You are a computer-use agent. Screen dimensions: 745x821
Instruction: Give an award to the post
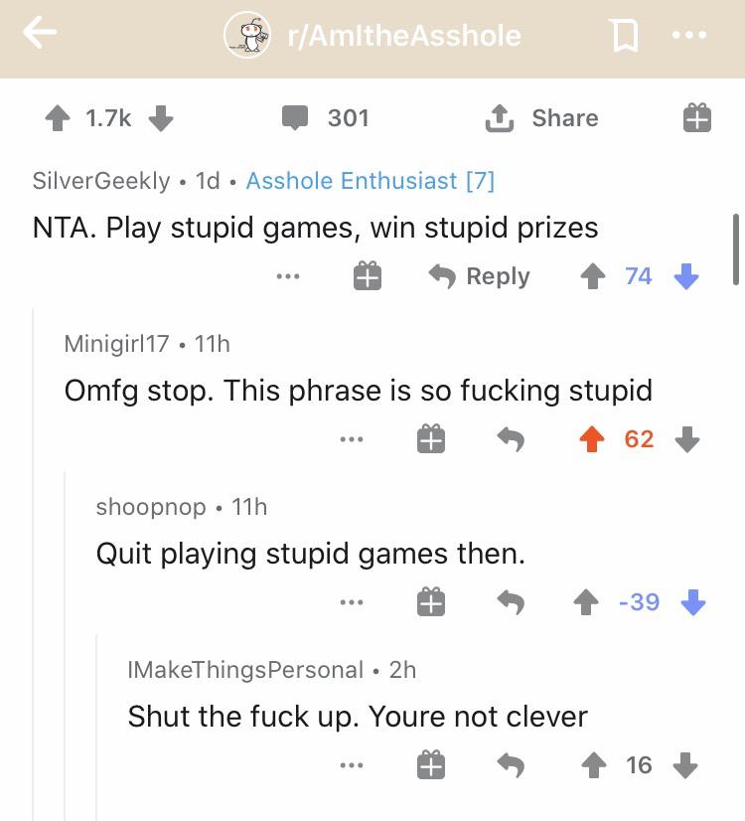(x=695, y=119)
